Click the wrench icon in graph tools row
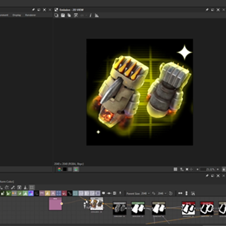 pos(13,188)
